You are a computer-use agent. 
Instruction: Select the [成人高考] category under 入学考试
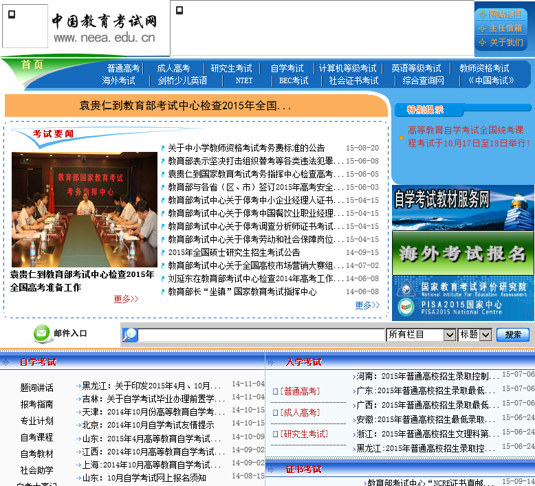click(301, 413)
